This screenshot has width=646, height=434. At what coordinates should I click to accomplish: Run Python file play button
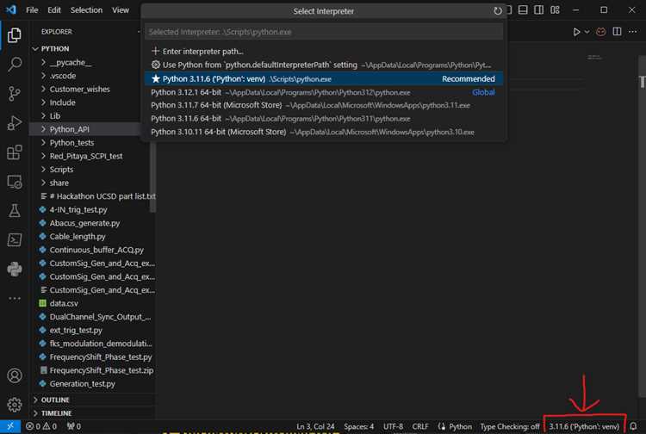pyautogui.click(x=576, y=32)
